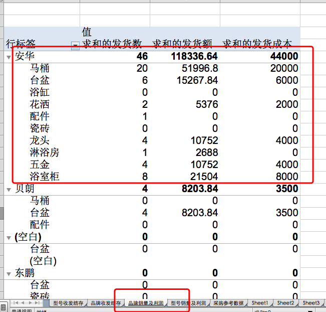Click the 安华 total 118336.64 cell
This screenshot has width=326, height=312.
[194, 57]
